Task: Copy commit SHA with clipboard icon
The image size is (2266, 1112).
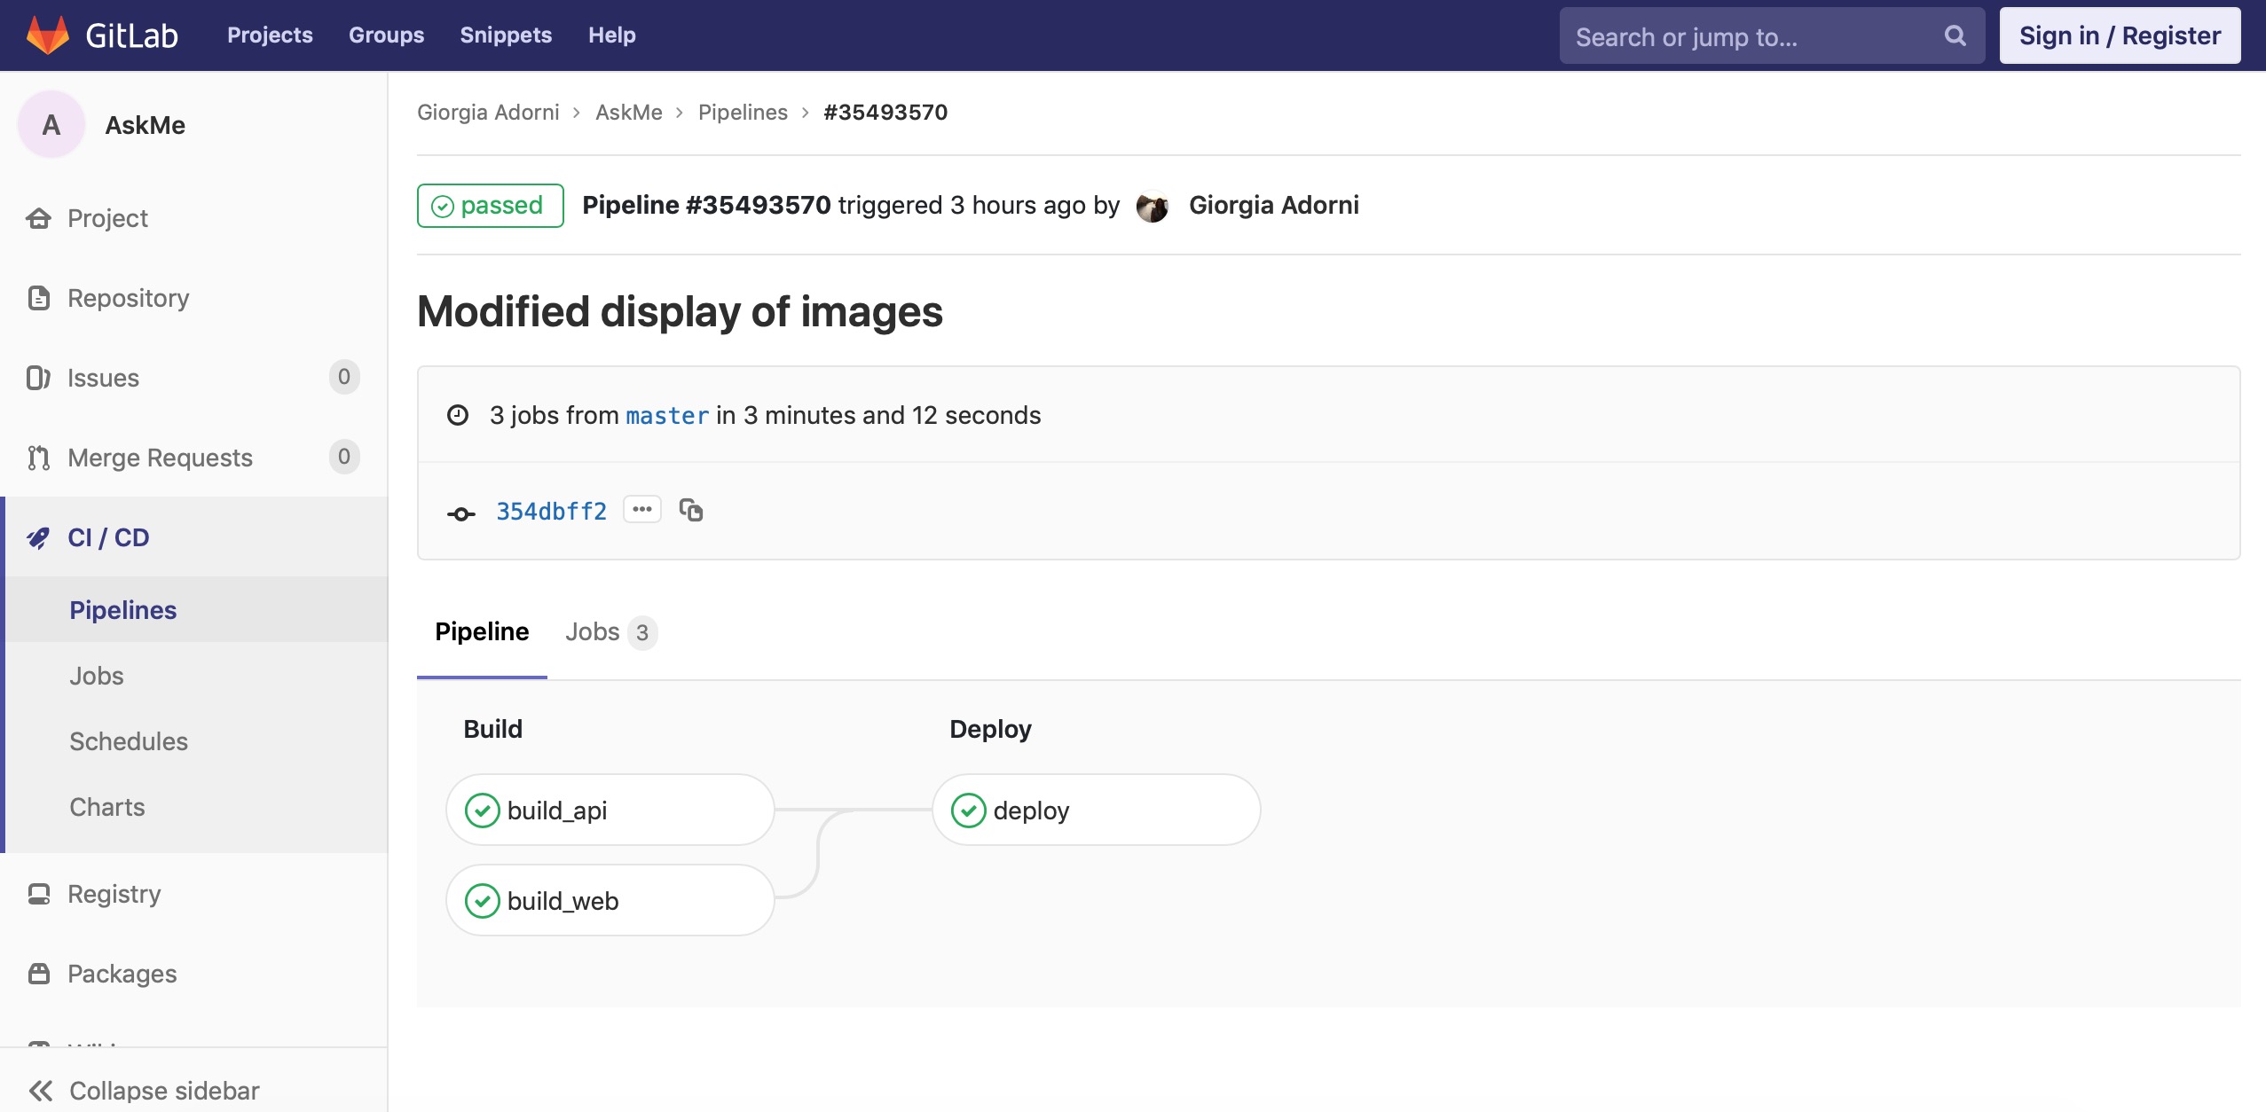Action: coord(691,511)
